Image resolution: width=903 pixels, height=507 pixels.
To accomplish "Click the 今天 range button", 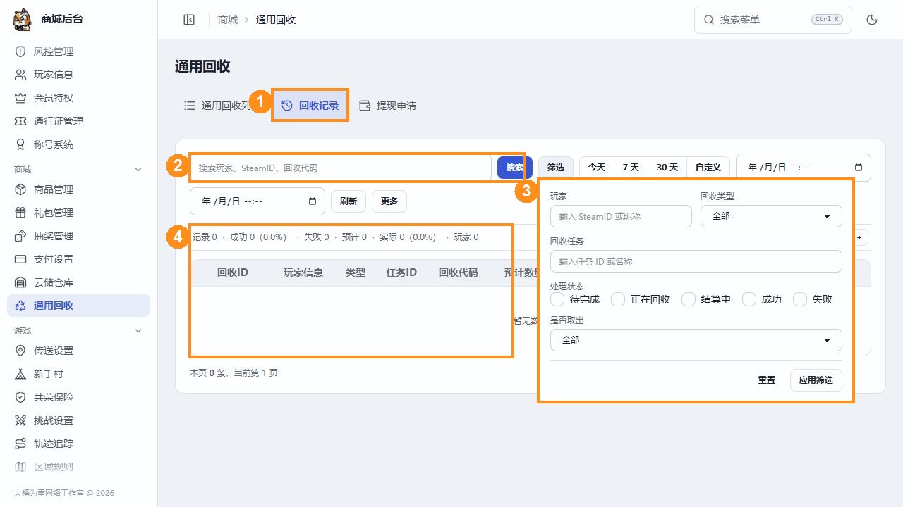I will pyautogui.click(x=597, y=168).
